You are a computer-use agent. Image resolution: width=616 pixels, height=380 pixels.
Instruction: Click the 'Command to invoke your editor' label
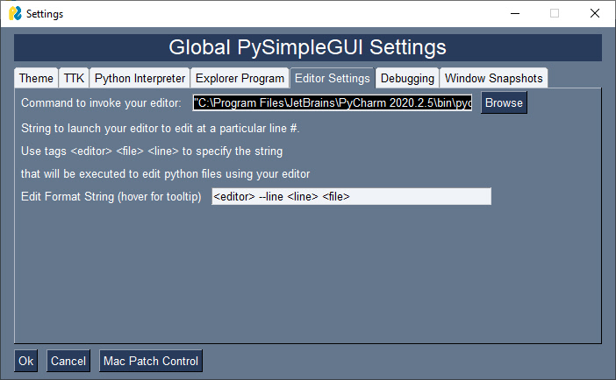pyautogui.click(x=101, y=103)
